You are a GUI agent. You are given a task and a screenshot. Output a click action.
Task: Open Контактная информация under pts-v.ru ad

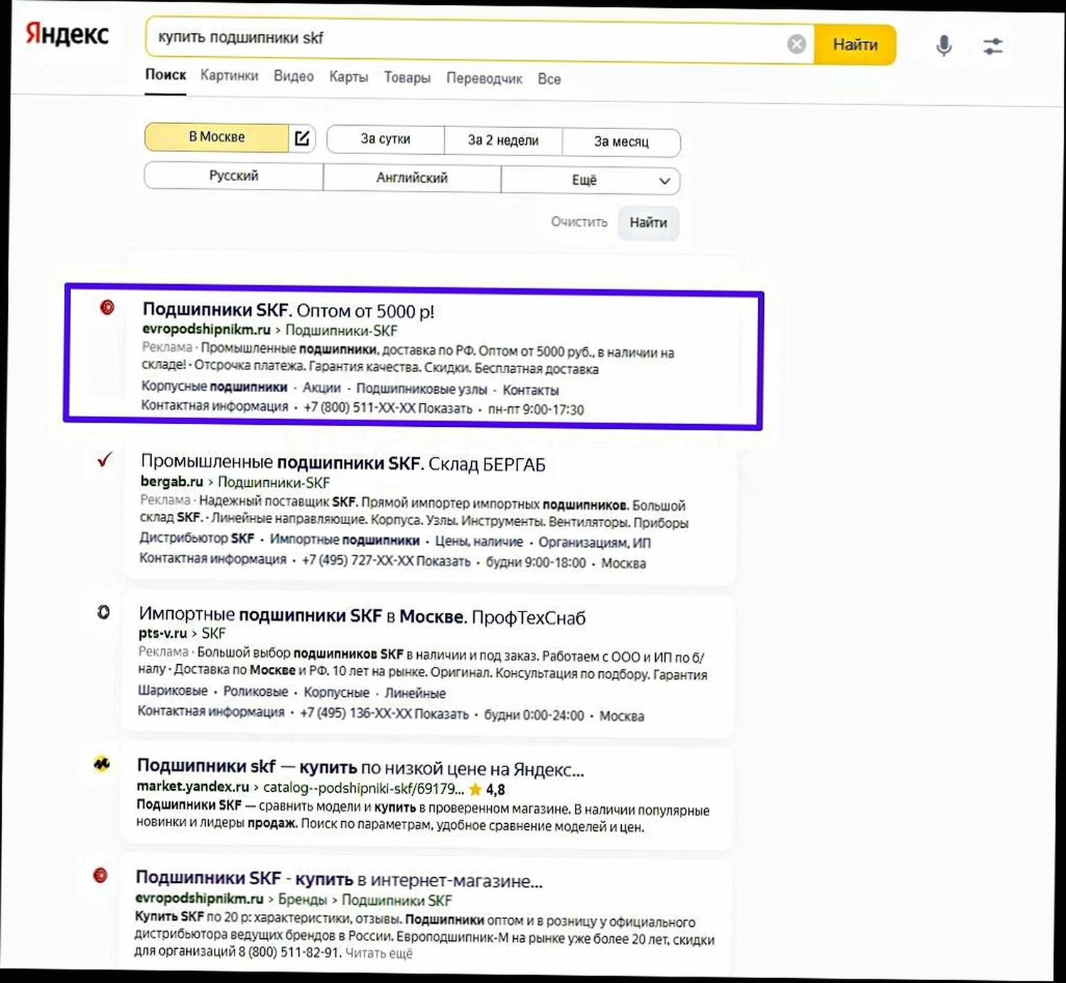point(211,711)
